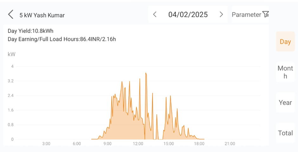The width and height of the screenshot is (298, 152).
Task: Tap the 5 kW Yash Kumar title
Action: pos(42,15)
